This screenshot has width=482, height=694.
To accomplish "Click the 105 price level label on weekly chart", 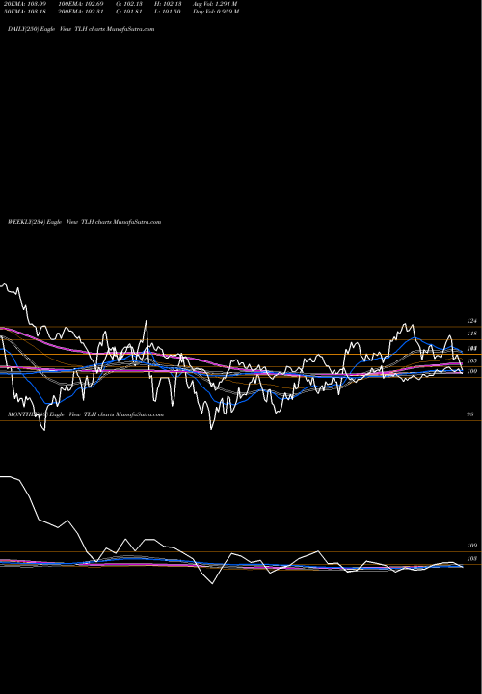I will point(471,360).
